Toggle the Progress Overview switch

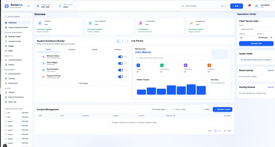(120, 77)
